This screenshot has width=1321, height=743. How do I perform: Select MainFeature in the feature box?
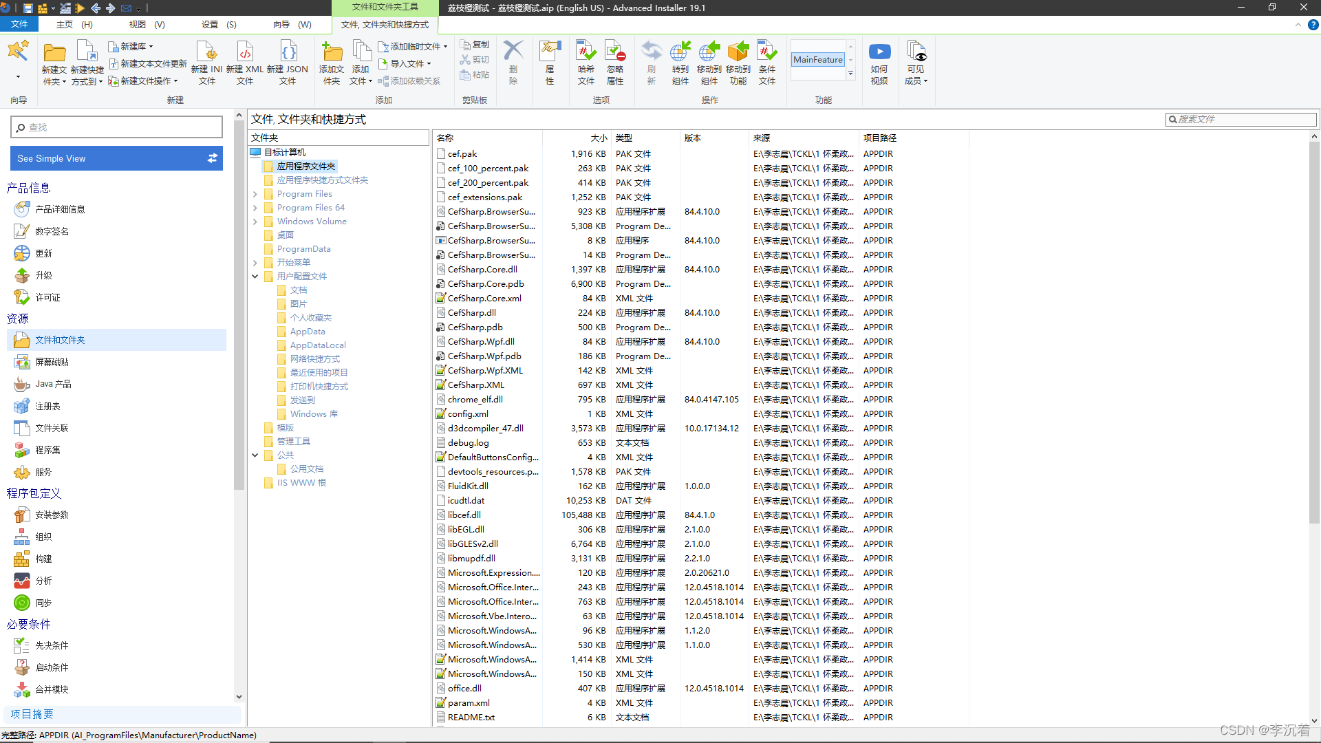[817, 60]
